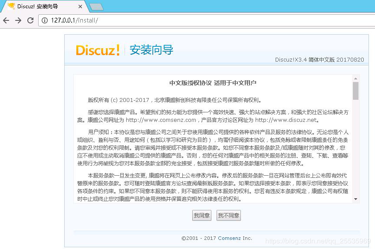Select the Discuz! 安装向导 tab
Image resolution: width=375 pixels, height=249 pixels.
pyautogui.click(x=45, y=7)
